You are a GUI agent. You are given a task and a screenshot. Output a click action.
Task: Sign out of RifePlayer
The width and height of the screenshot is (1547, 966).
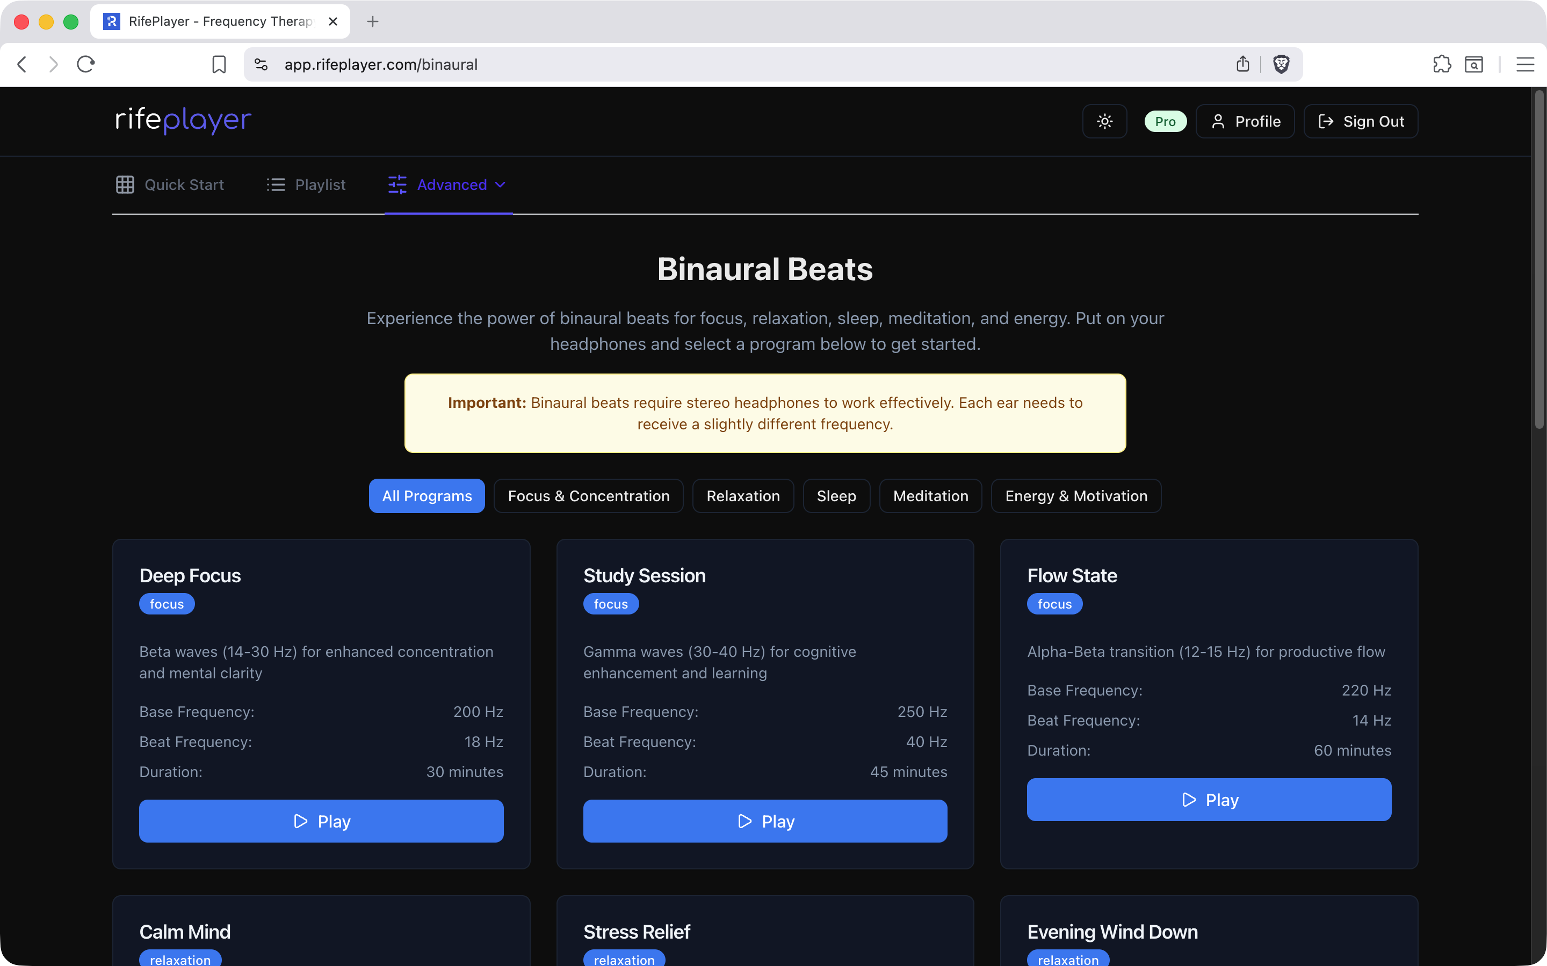[x=1361, y=121]
